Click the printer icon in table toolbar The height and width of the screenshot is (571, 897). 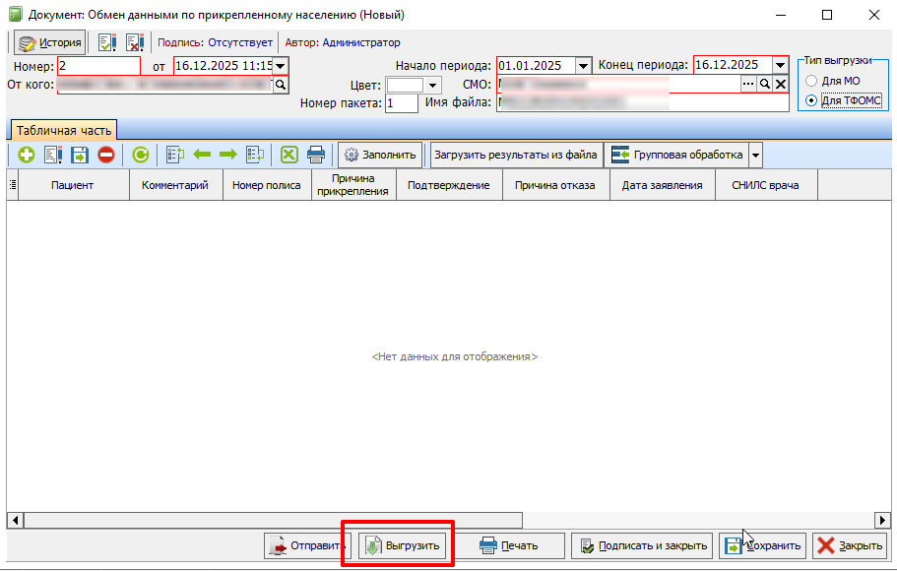coord(316,155)
